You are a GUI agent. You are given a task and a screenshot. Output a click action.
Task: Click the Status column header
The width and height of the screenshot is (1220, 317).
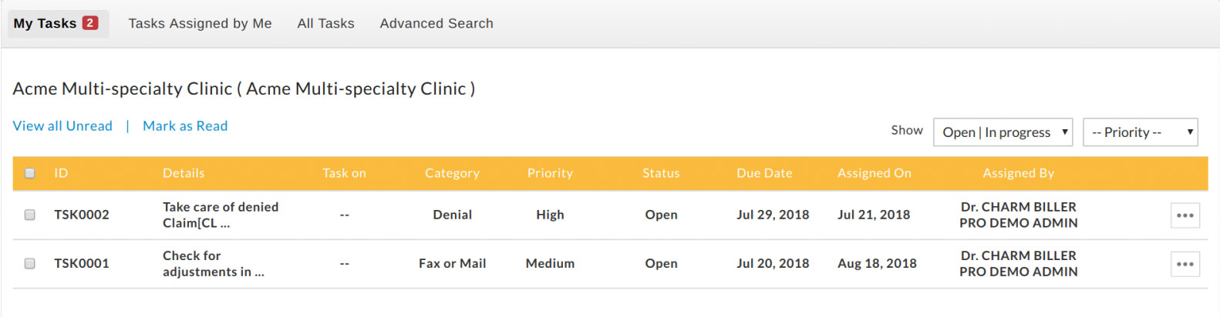point(661,173)
